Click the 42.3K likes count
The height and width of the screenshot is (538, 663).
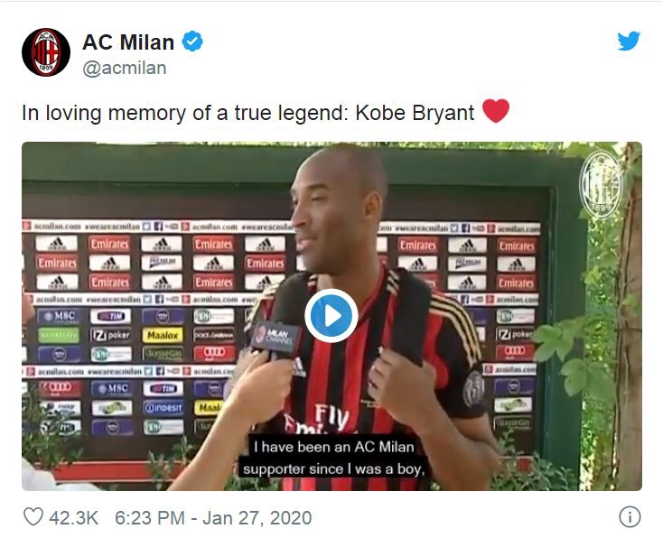coord(73,517)
